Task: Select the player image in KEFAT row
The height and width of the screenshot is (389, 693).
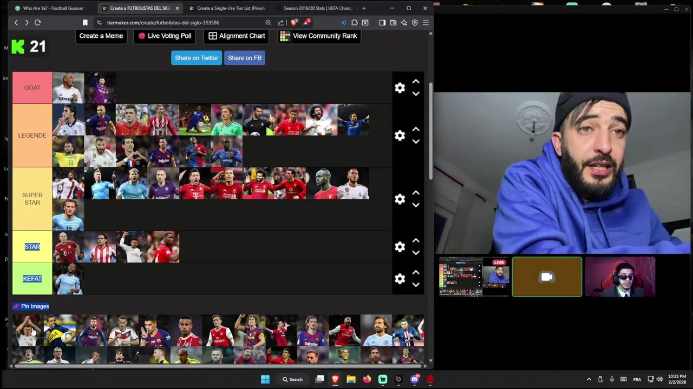Action: (x=68, y=279)
